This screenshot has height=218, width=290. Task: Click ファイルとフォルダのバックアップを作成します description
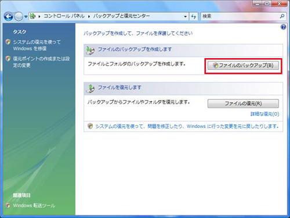tap(136, 64)
